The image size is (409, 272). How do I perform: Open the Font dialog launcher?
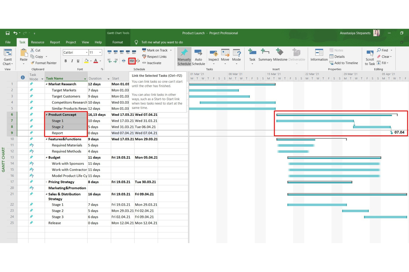click(102, 69)
